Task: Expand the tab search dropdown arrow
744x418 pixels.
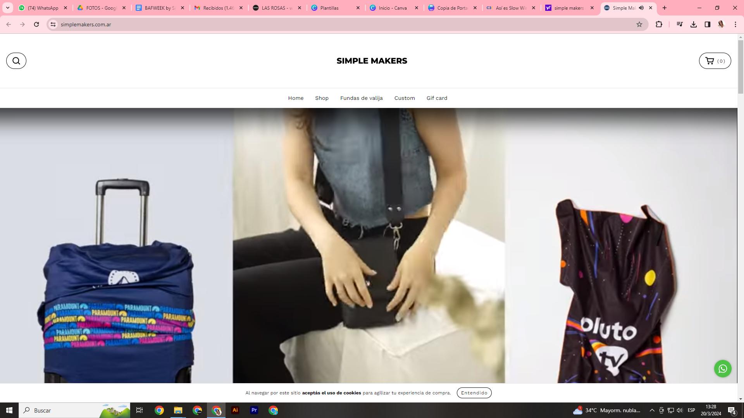Action: click(7, 8)
